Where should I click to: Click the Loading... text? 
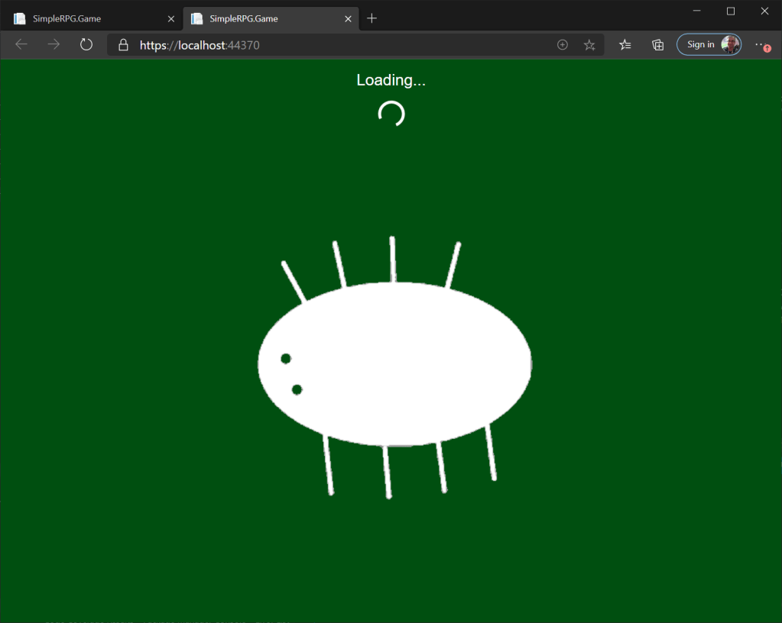[x=391, y=80]
